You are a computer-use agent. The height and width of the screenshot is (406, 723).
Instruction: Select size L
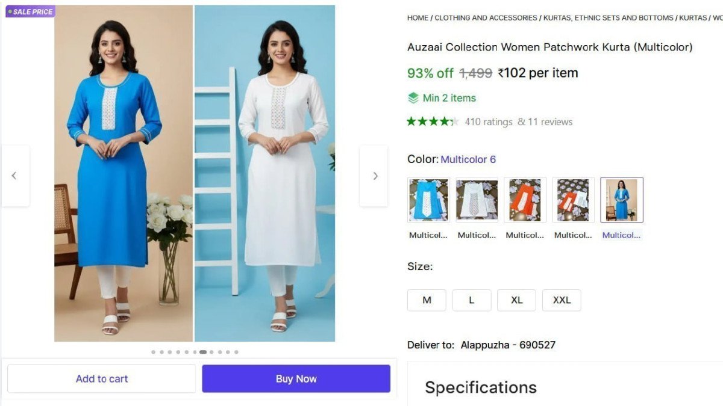click(472, 300)
